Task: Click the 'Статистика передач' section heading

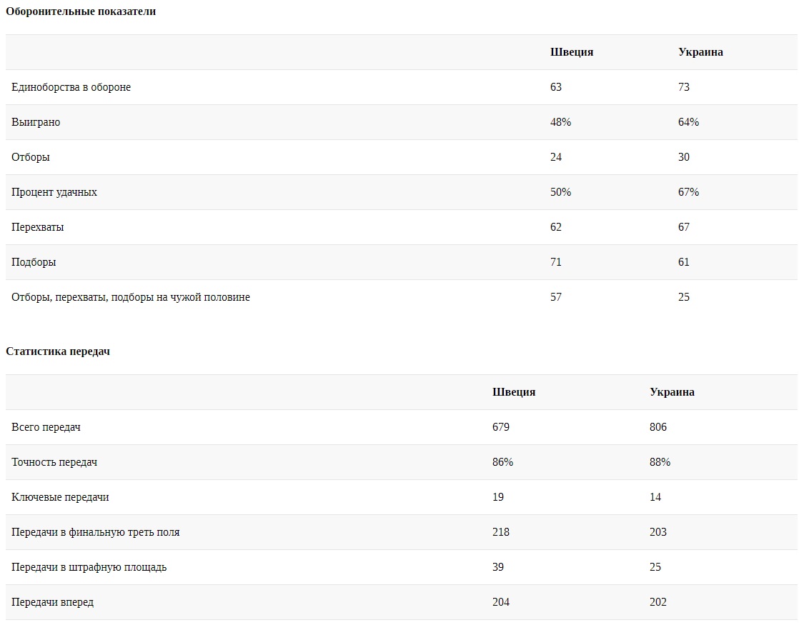Action: click(x=58, y=351)
